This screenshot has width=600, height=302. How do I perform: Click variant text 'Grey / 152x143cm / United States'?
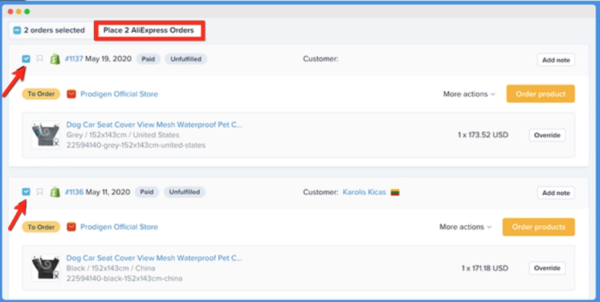123,135
